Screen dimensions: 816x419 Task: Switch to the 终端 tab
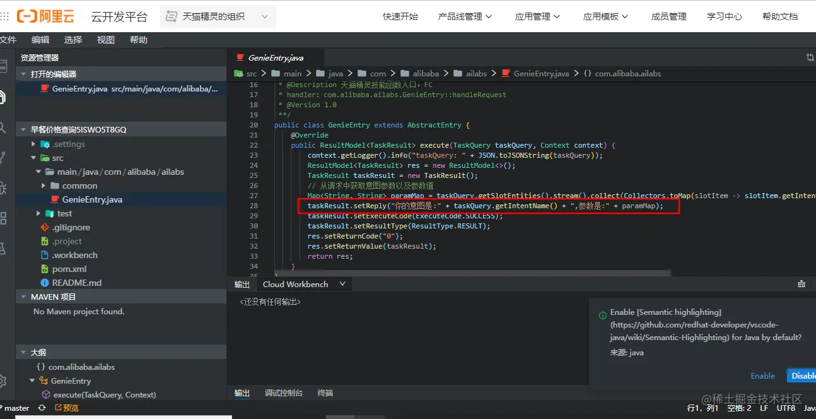pyautogui.click(x=325, y=392)
